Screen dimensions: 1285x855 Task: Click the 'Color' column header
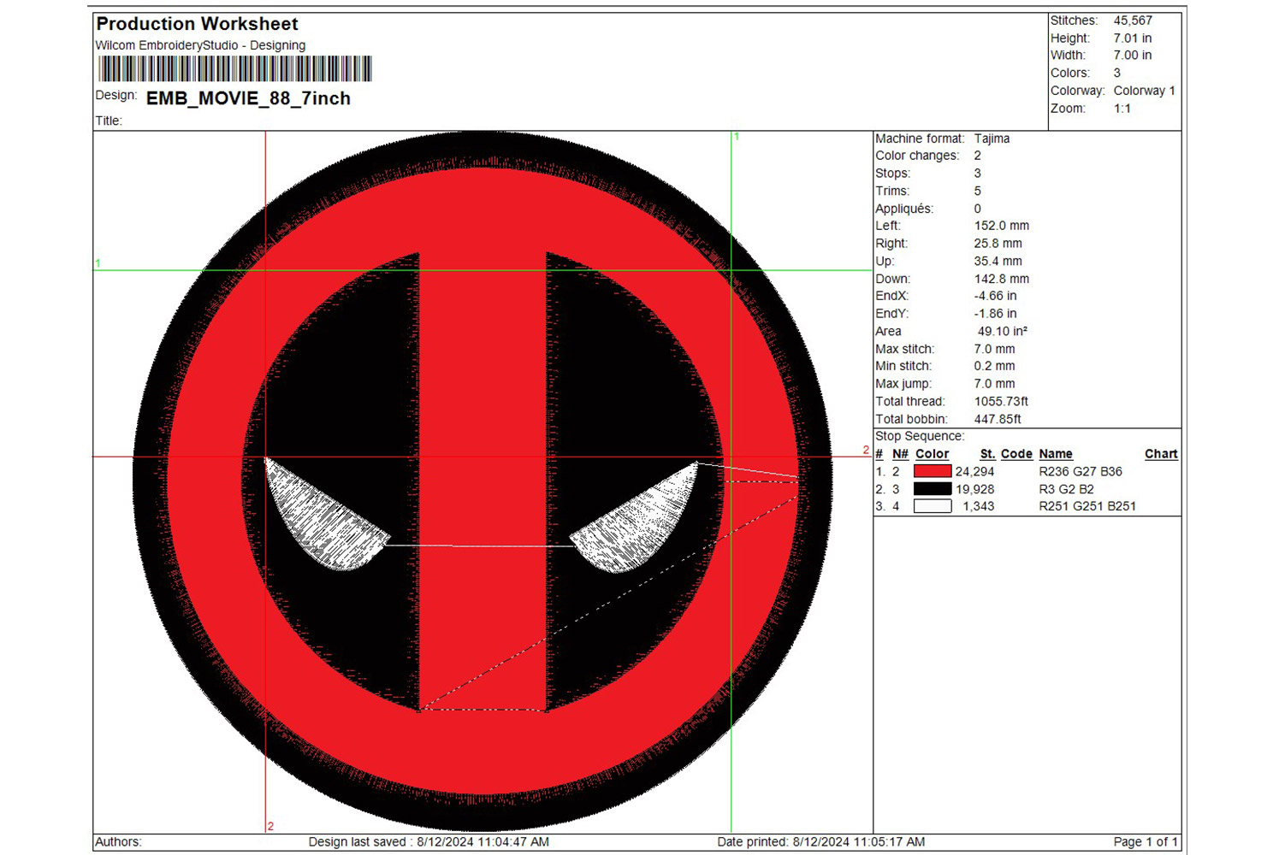coord(932,454)
